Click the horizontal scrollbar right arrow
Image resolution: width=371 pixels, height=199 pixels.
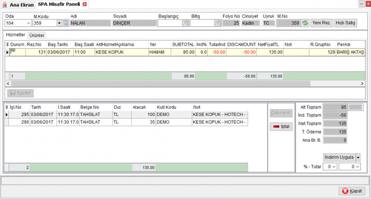click(362, 83)
